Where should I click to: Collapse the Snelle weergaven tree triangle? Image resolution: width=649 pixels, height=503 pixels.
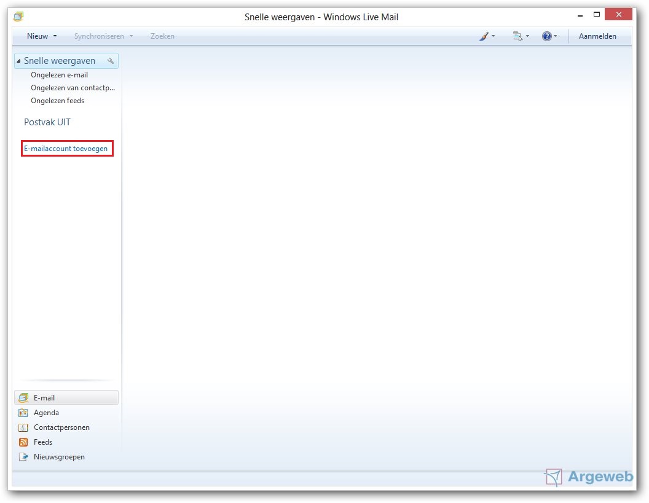[18, 61]
